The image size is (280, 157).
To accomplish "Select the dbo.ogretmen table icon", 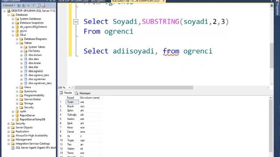I will 25,79.
